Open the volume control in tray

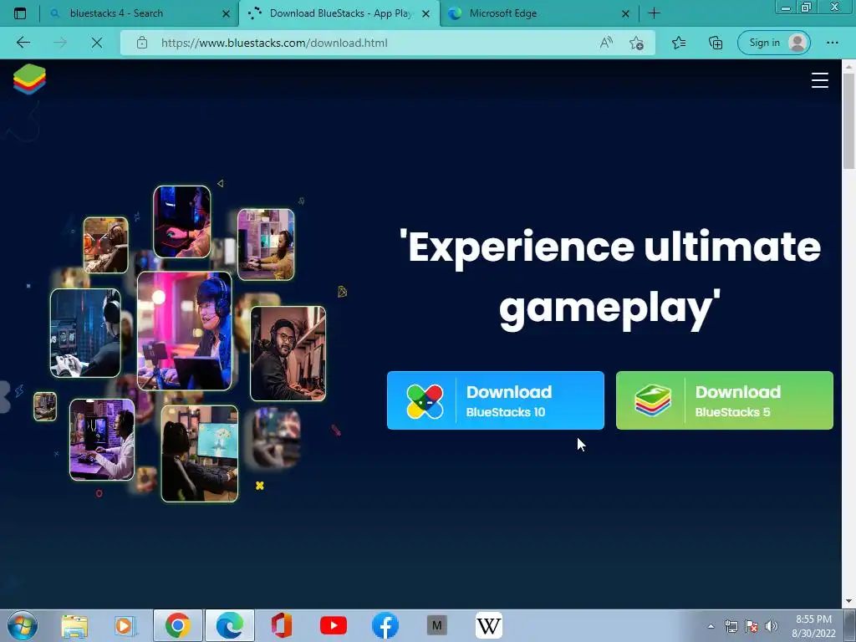click(x=771, y=626)
